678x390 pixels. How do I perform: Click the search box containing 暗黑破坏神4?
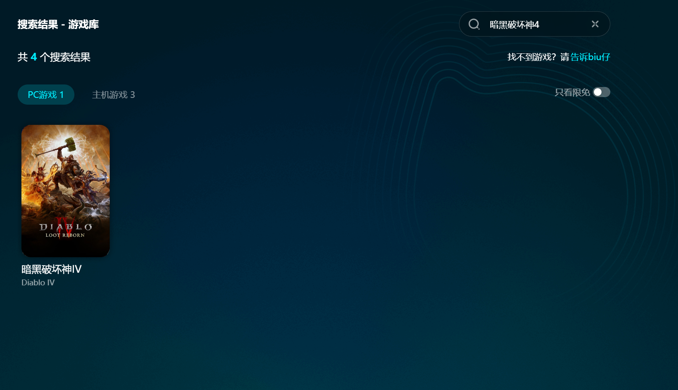pyautogui.click(x=534, y=24)
